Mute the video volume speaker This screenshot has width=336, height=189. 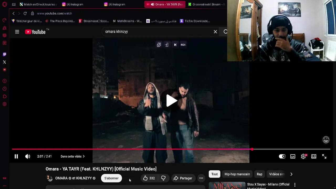click(28, 156)
